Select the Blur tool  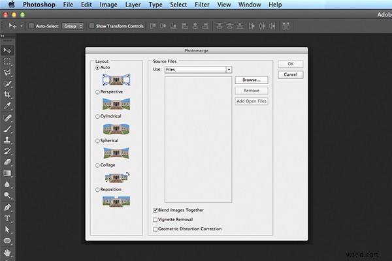click(7, 184)
